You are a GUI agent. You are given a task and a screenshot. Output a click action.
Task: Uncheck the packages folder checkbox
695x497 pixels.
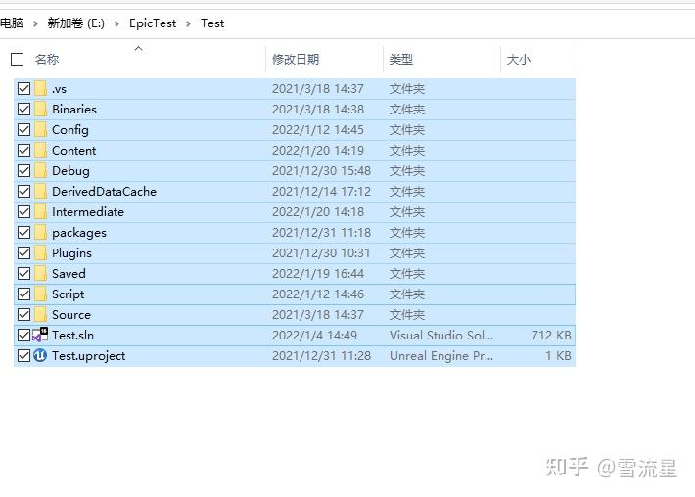point(23,233)
